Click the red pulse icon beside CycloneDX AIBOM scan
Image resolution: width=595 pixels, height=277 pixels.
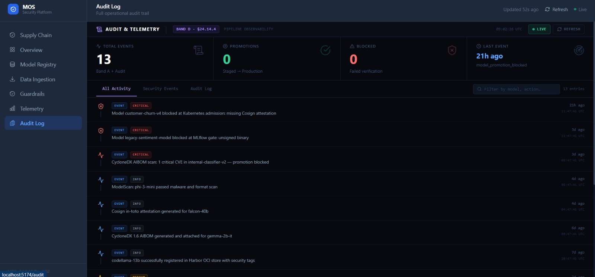[x=101, y=155]
